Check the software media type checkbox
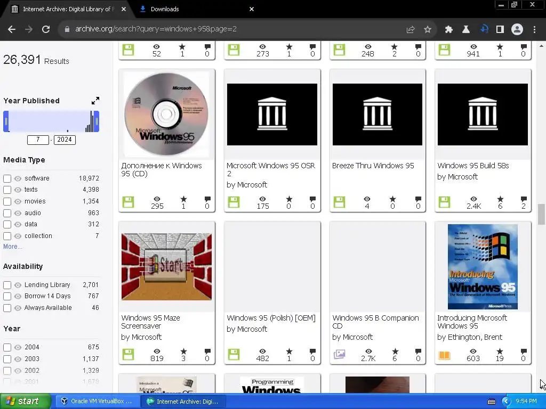The width and height of the screenshot is (546, 409). click(x=7, y=178)
